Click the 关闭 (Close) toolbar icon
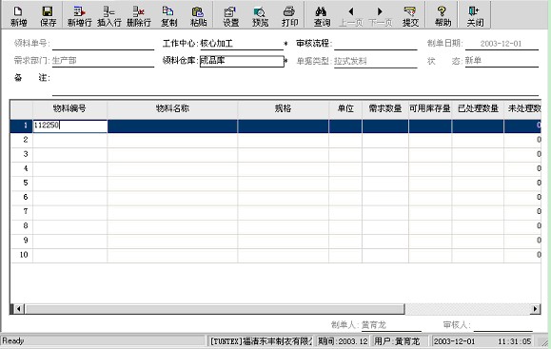Viewport: 551px width, 349px height. click(x=475, y=16)
